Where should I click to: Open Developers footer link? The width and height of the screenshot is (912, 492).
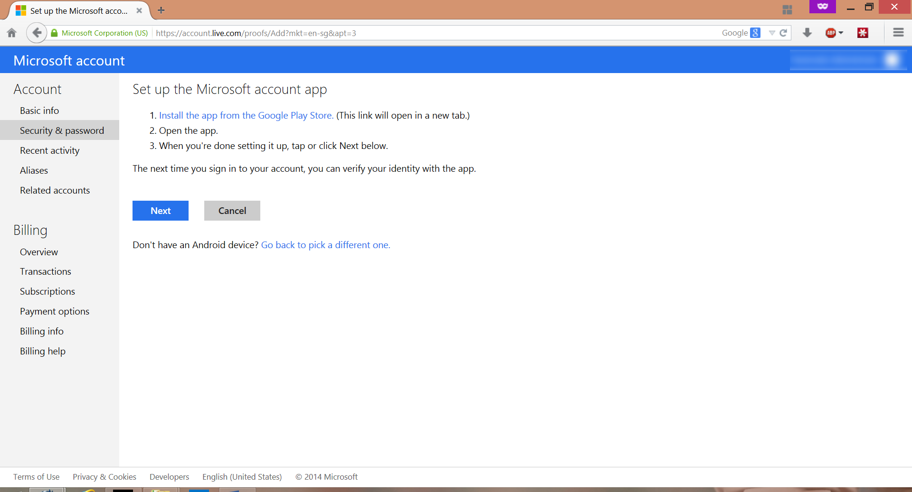pos(169,477)
